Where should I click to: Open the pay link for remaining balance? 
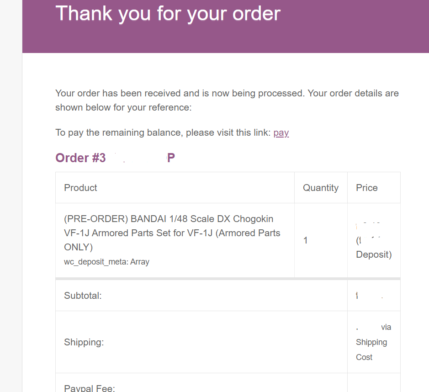click(281, 132)
